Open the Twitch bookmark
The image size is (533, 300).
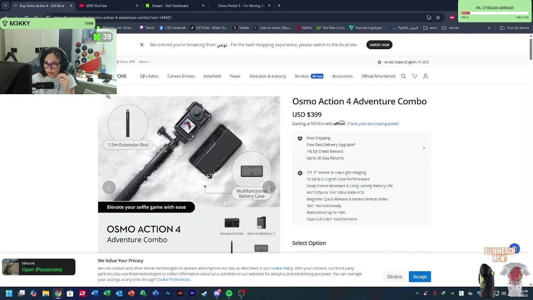147,28
